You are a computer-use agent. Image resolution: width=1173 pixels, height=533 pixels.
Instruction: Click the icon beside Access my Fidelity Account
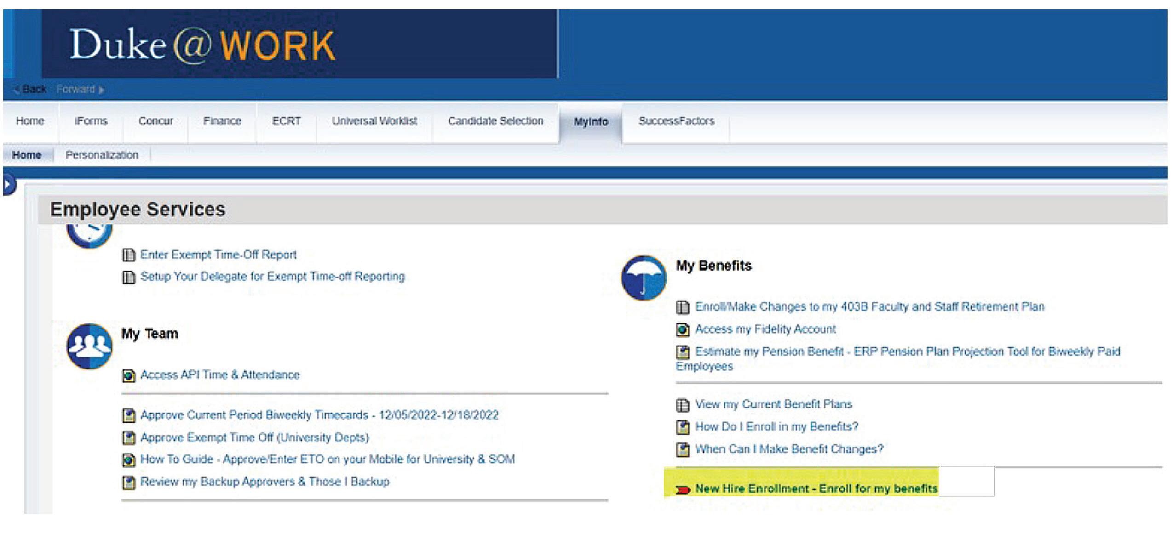click(683, 329)
